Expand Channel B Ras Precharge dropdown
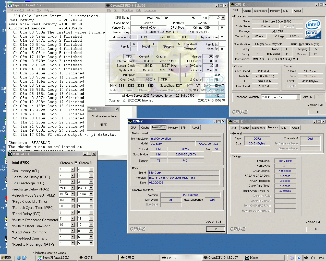 (91, 181)
